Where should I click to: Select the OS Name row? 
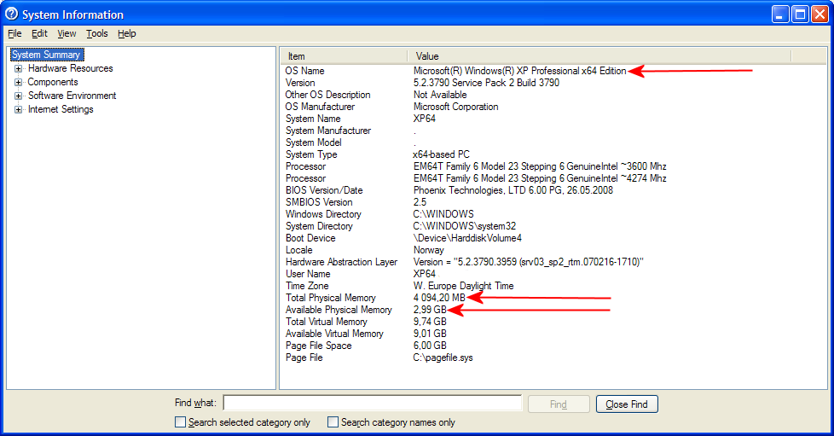click(x=553, y=71)
